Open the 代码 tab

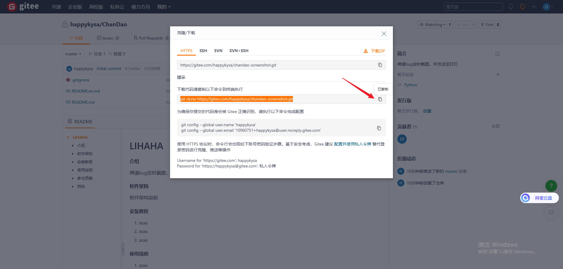click(76, 38)
